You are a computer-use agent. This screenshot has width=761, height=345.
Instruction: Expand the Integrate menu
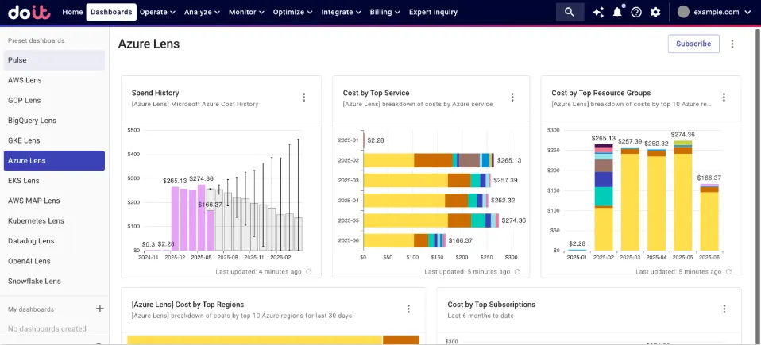click(x=341, y=12)
